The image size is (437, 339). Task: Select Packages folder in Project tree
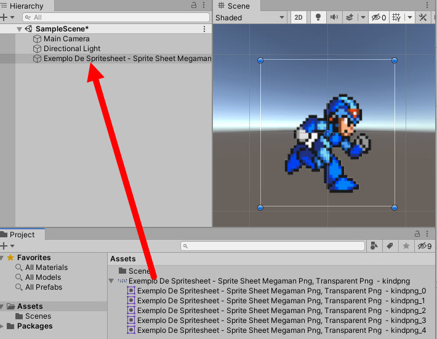click(34, 326)
